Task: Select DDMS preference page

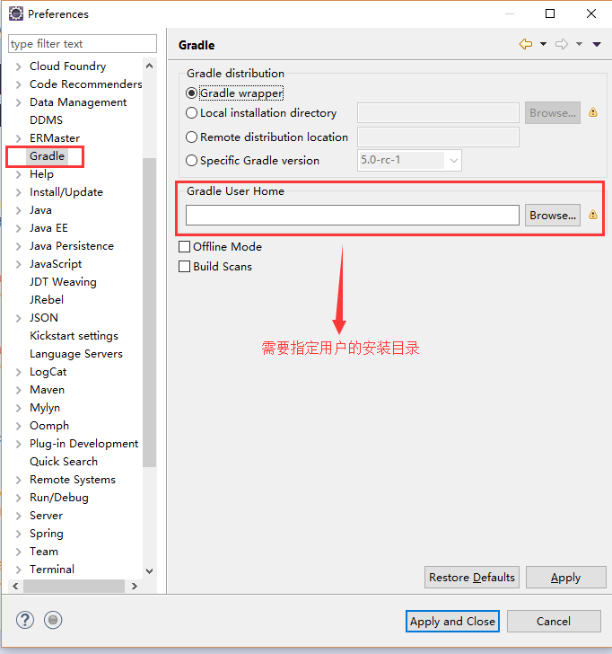Action: (47, 120)
